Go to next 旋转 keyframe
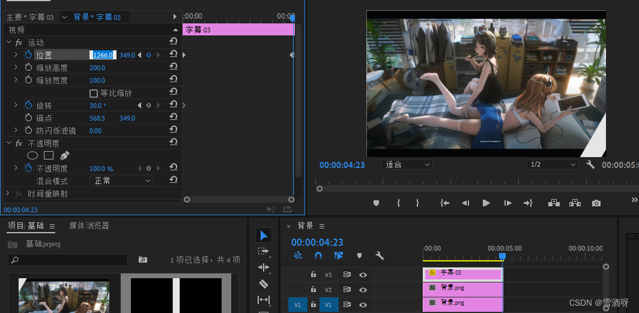This screenshot has width=639, height=313. tap(159, 106)
